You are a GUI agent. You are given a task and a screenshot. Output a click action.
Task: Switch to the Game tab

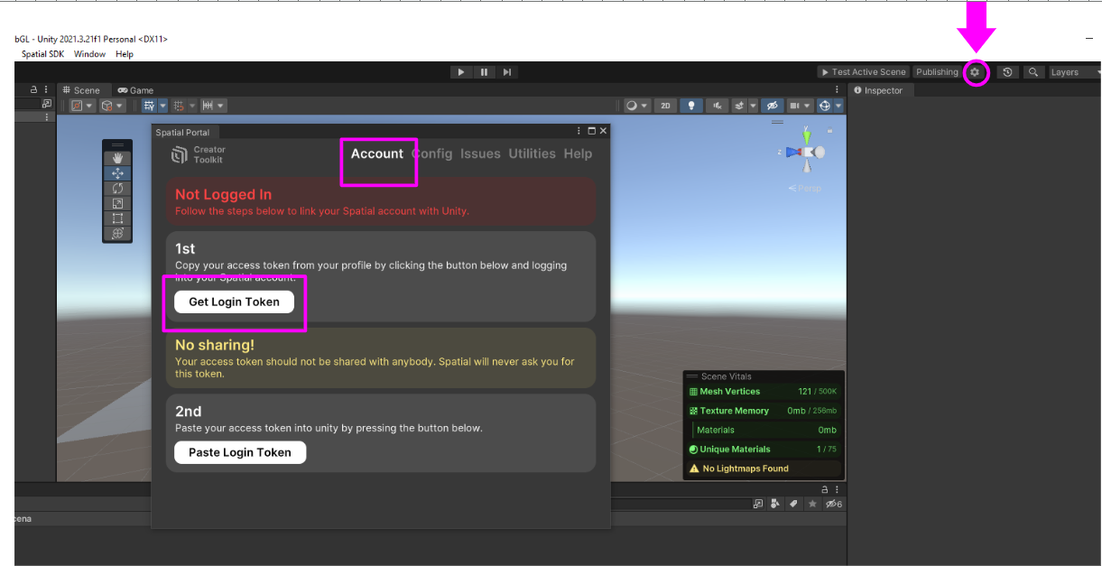(x=135, y=90)
